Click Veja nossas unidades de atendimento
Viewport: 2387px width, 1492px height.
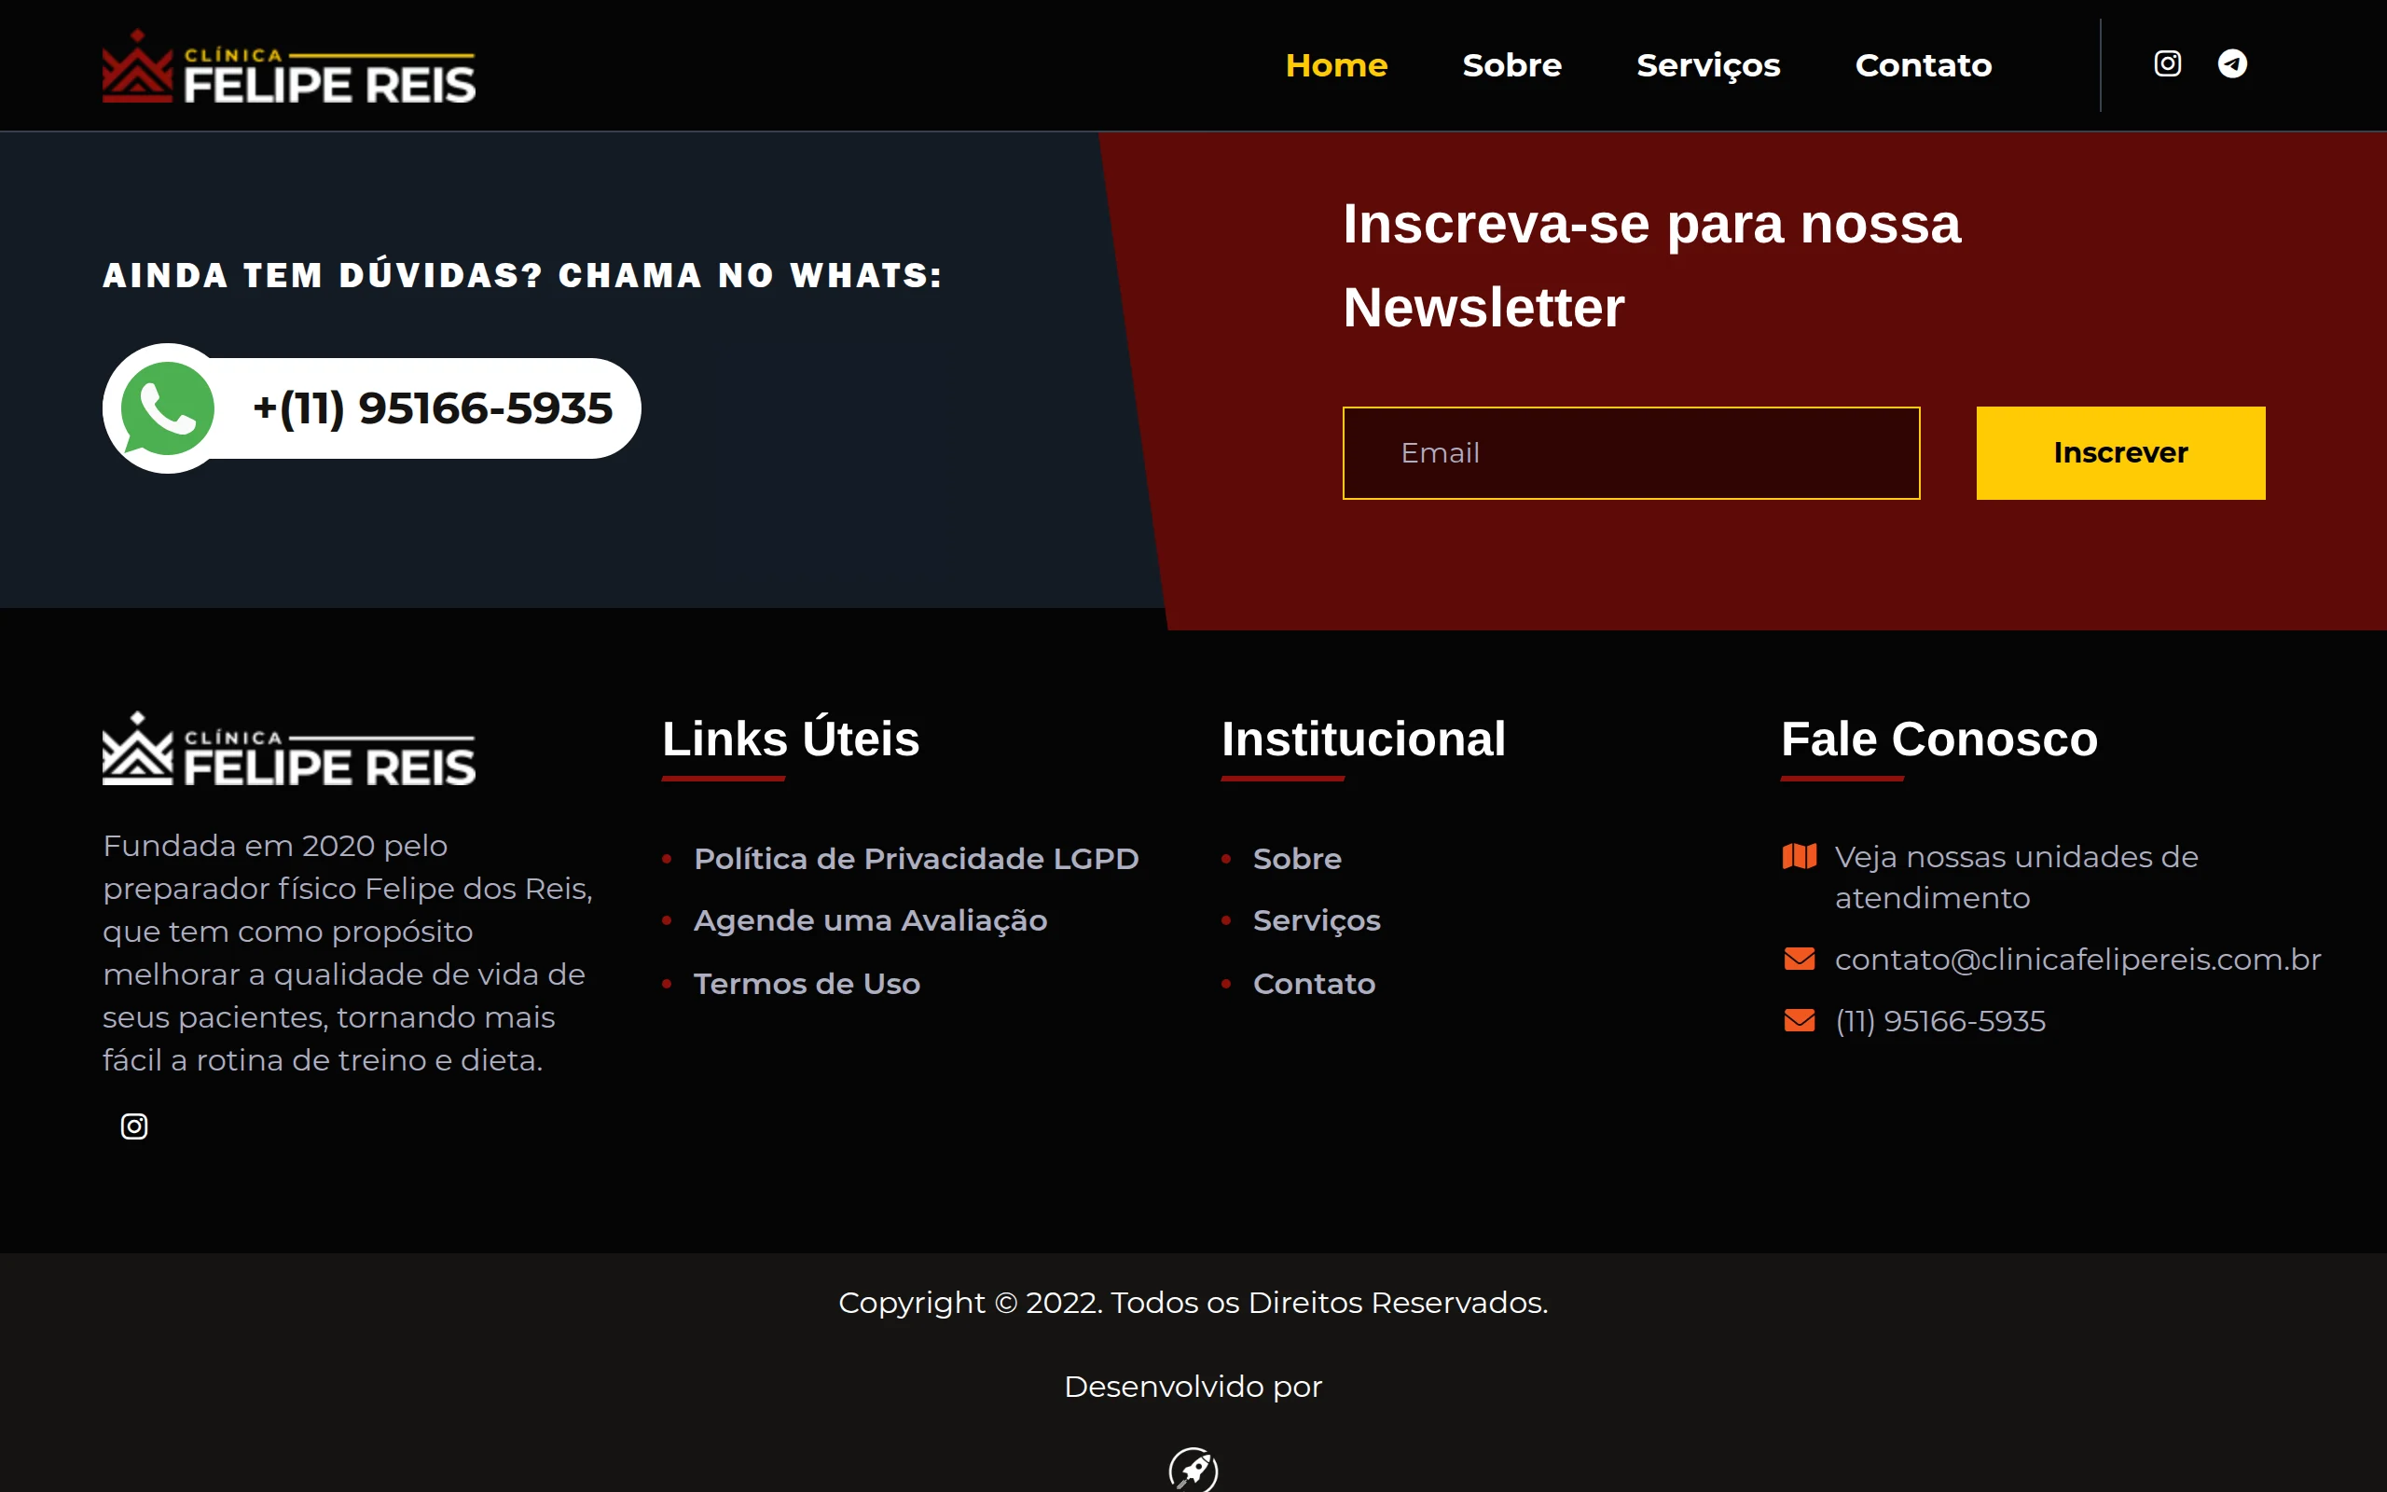[2016, 877]
